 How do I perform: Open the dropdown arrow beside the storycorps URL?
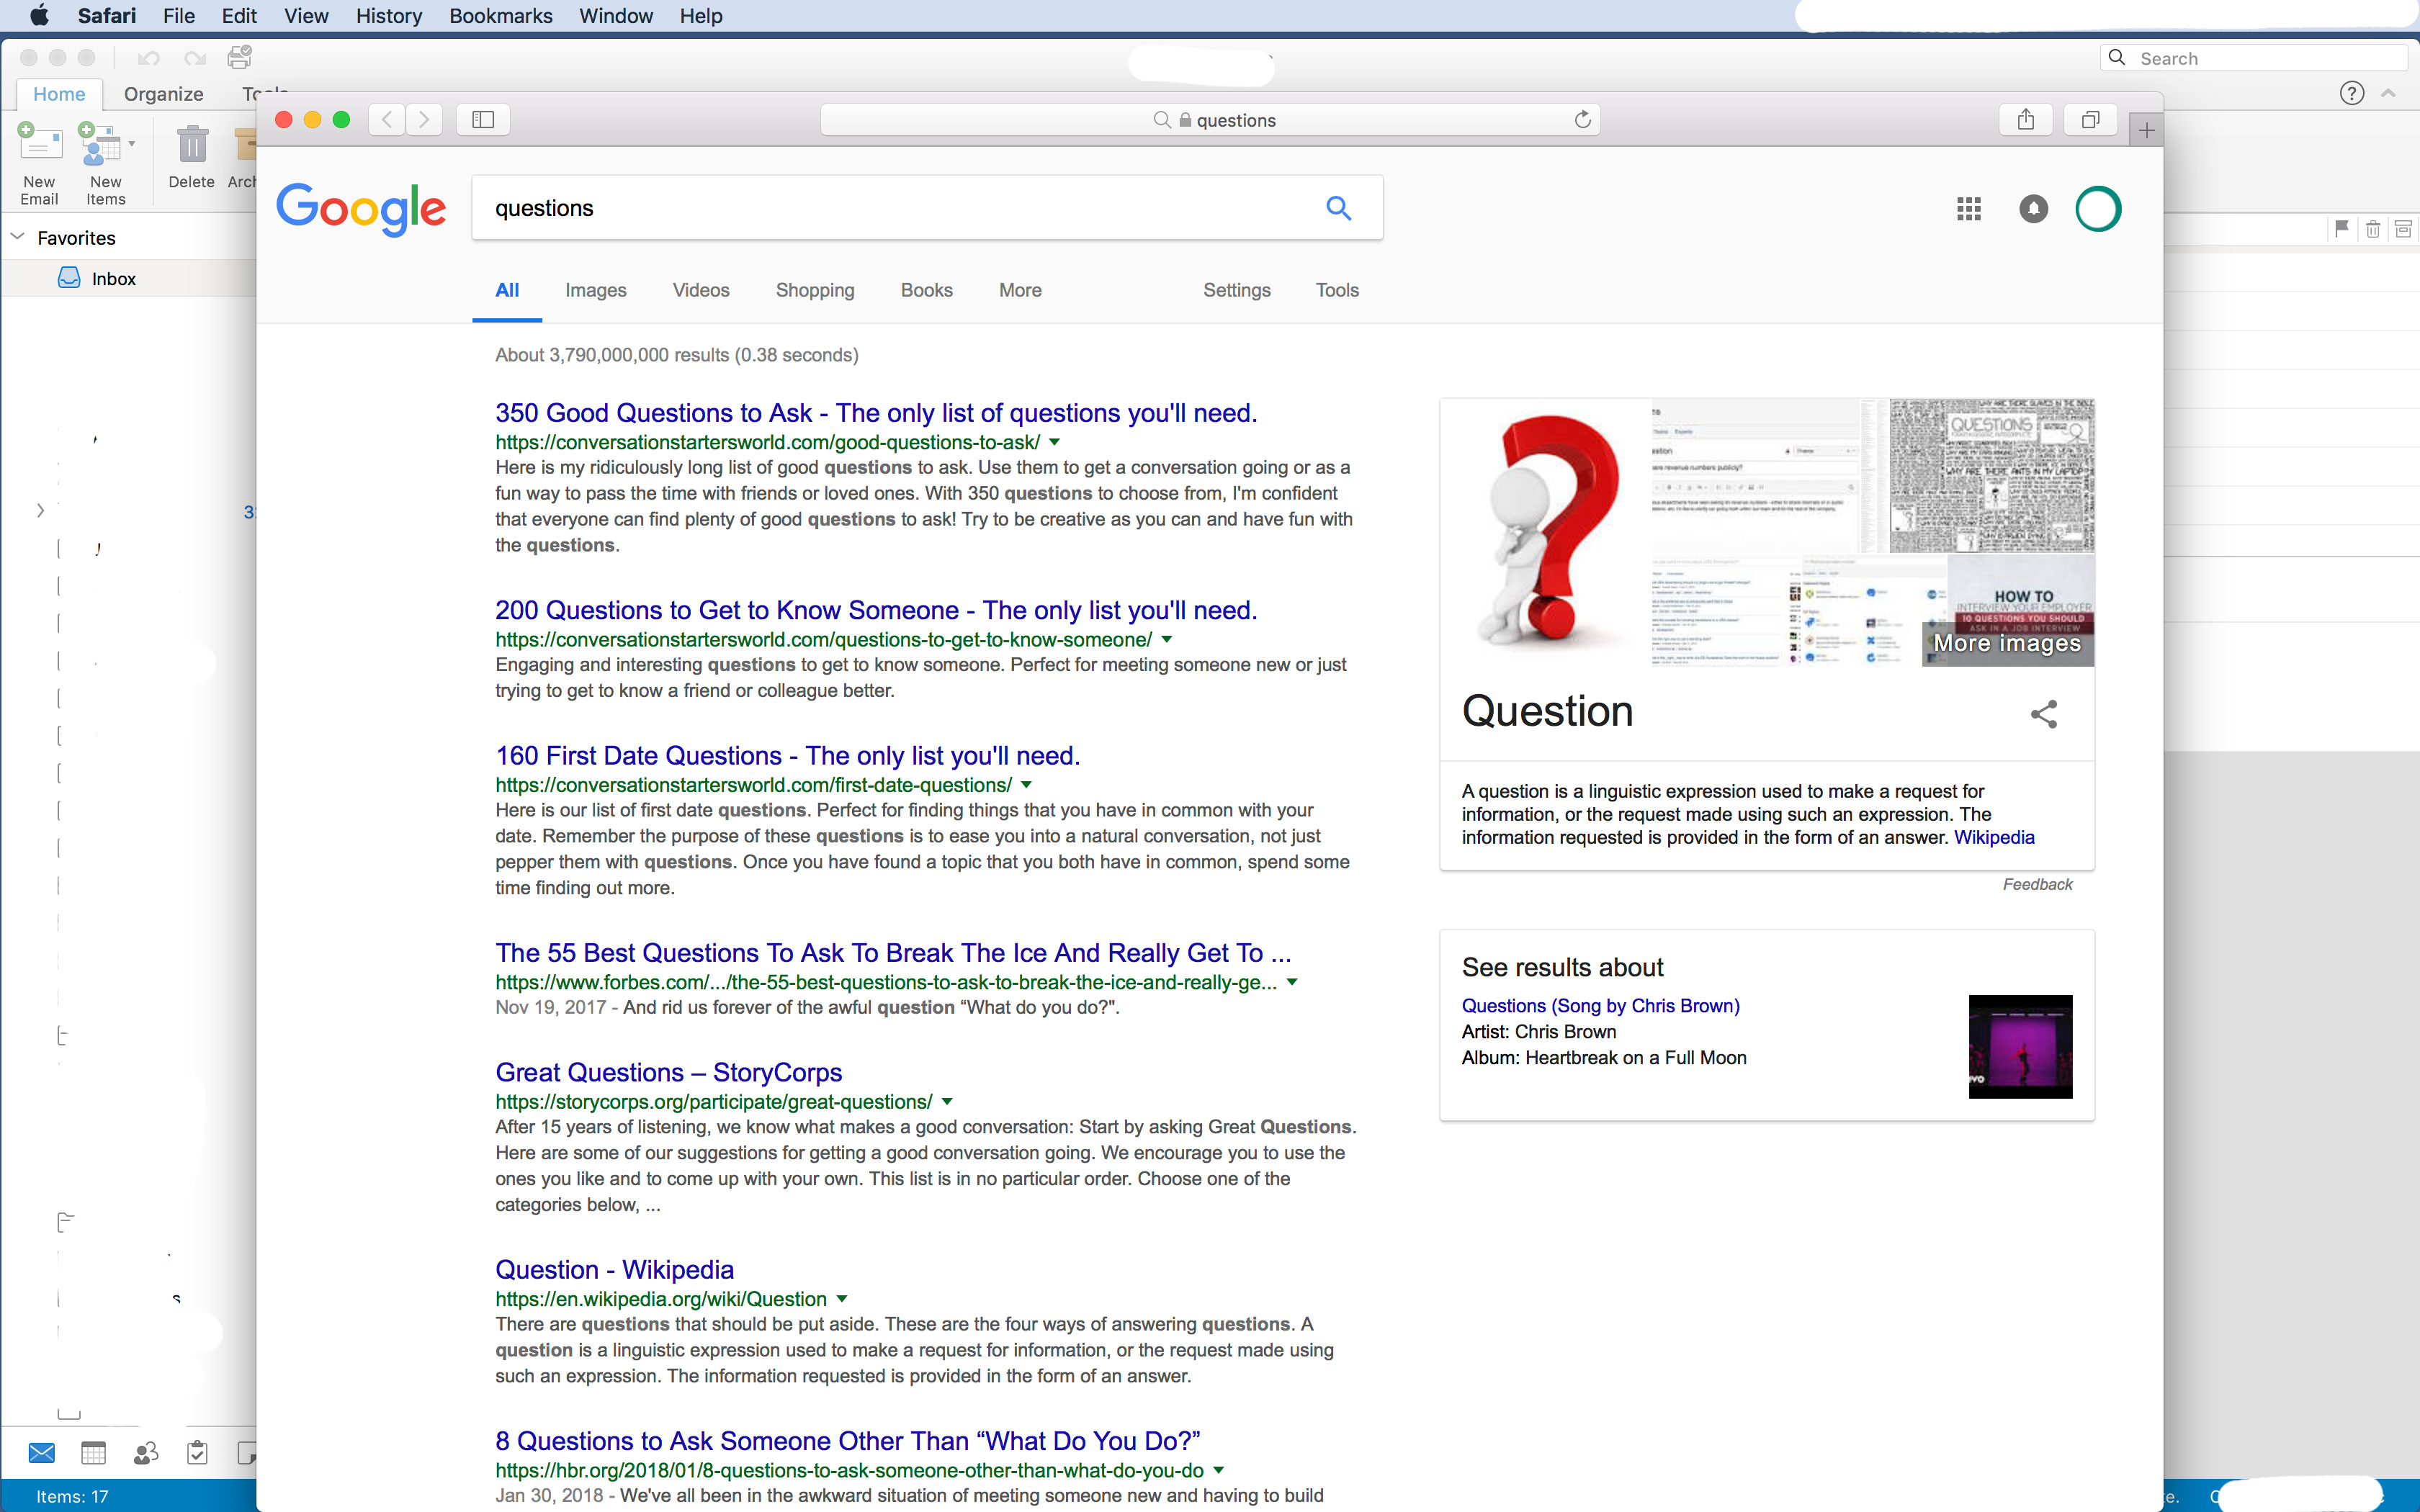pyautogui.click(x=947, y=1102)
